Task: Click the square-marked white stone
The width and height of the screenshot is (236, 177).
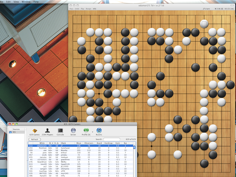Action: [x=204, y=23]
